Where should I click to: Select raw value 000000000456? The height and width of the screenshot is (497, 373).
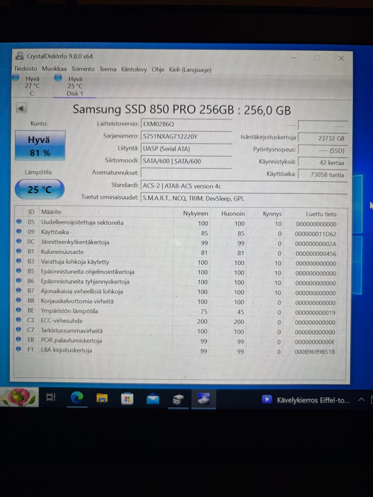(315, 254)
